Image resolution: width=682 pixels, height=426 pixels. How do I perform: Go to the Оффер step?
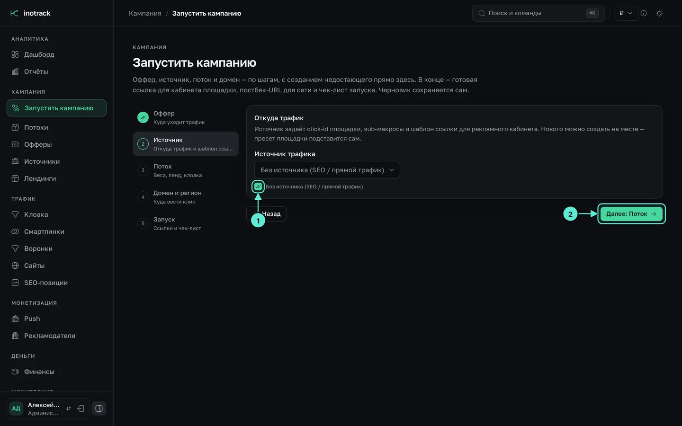(186, 117)
